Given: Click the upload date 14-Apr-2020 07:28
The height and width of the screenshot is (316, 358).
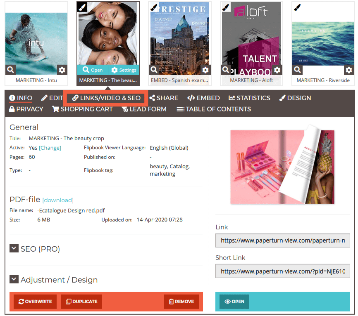Looking at the screenshot, I should coord(160,220).
